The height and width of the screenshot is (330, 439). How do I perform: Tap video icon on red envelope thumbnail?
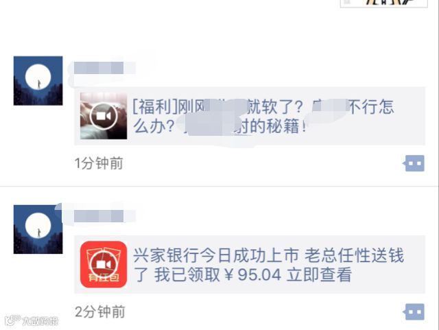point(104,264)
